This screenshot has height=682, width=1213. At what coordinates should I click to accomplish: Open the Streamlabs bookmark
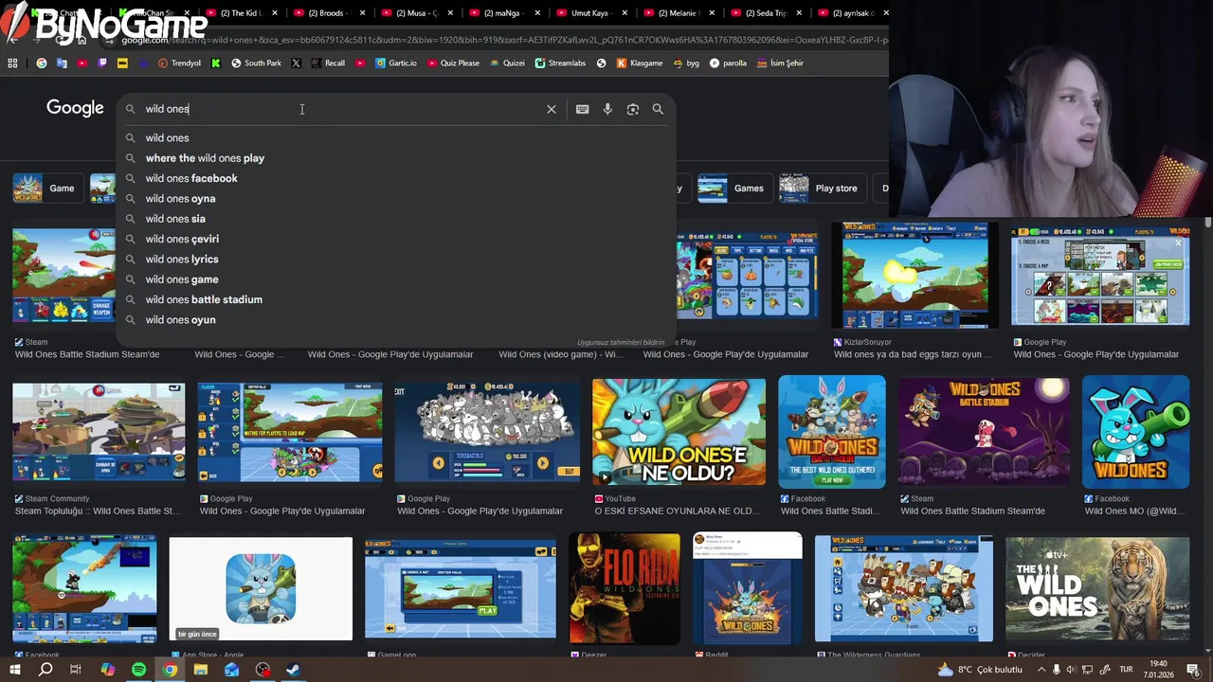560,63
